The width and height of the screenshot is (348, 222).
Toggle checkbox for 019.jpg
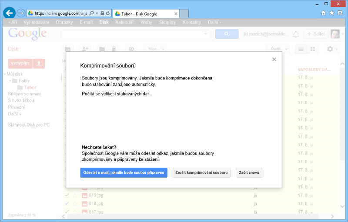pos(67,195)
